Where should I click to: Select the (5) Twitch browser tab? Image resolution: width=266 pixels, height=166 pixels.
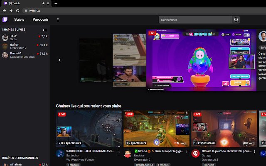26,3
